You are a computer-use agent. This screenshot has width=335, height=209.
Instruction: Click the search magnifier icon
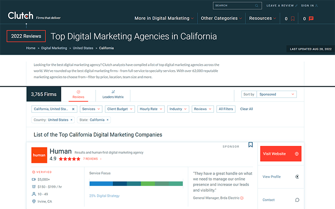[x=257, y=6]
